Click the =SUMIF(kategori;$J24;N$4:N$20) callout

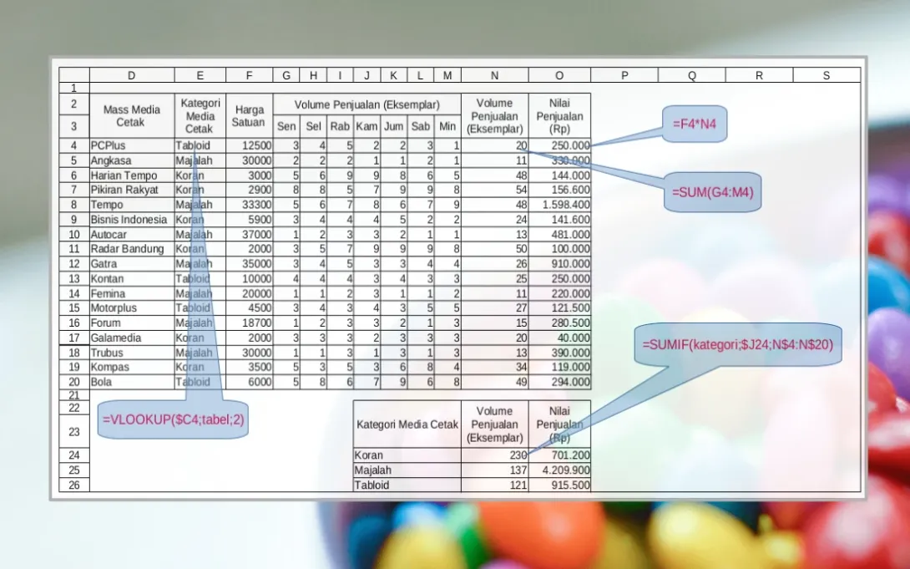(x=738, y=344)
